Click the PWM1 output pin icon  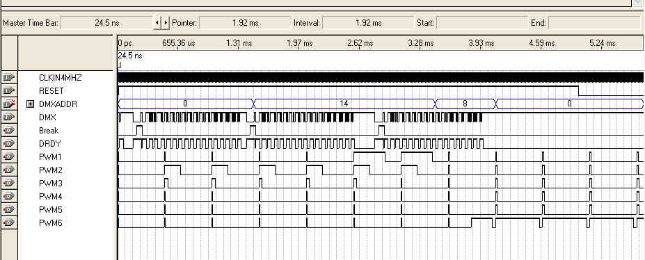coord(9,156)
